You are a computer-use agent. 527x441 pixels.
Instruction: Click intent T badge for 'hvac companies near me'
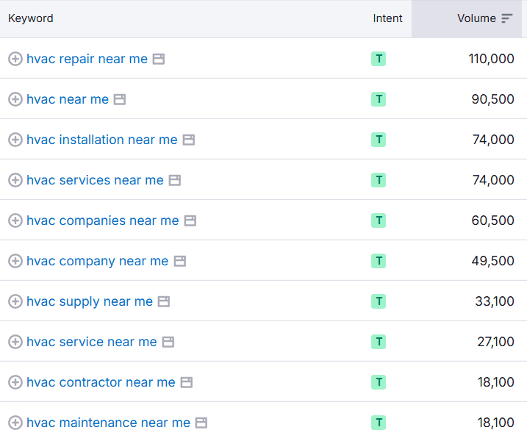click(x=379, y=220)
